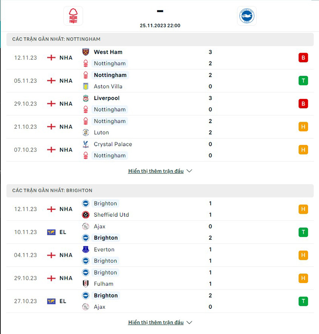Select the Everton club badge
This screenshot has height=334, width=319.
pyautogui.click(x=86, y=250)
